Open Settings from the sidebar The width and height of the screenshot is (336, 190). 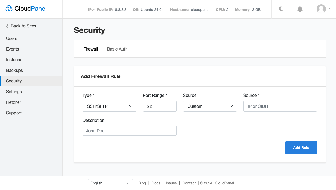tap(14, 92)
